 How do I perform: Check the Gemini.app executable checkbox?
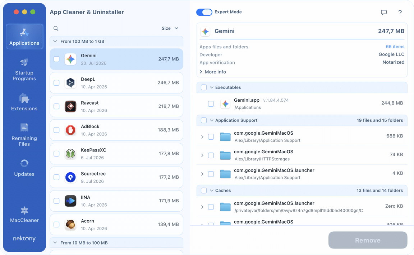coord(211,104)
